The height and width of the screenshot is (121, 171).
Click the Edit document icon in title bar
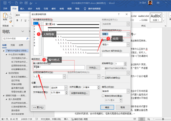point(26,3)
